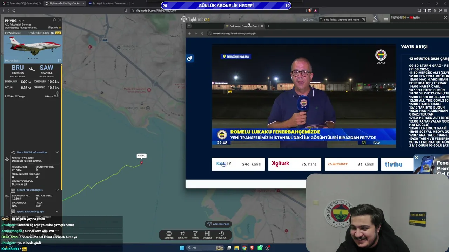This screenshot has height=252, width=449.
Task: Click the FBTV live video player
Action: [x=304, y=96]
